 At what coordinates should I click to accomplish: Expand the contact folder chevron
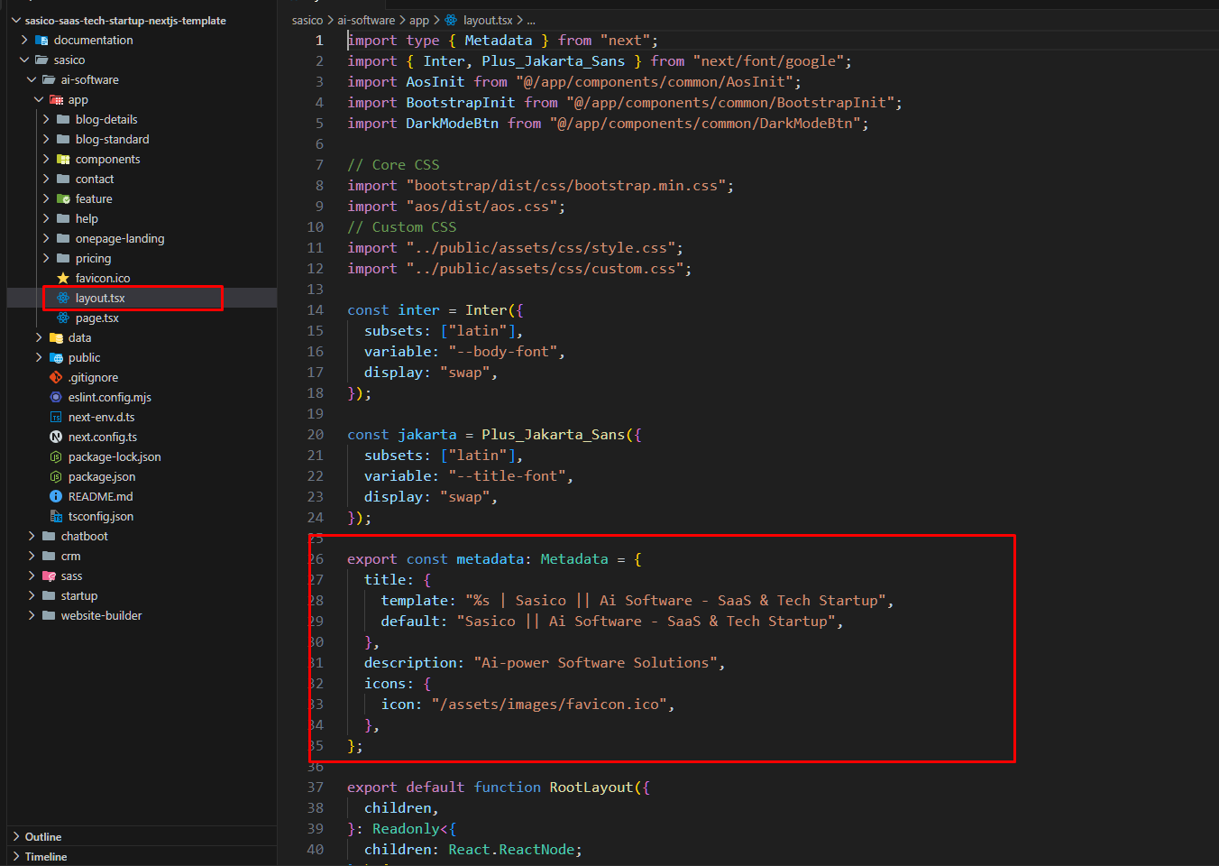46,179
